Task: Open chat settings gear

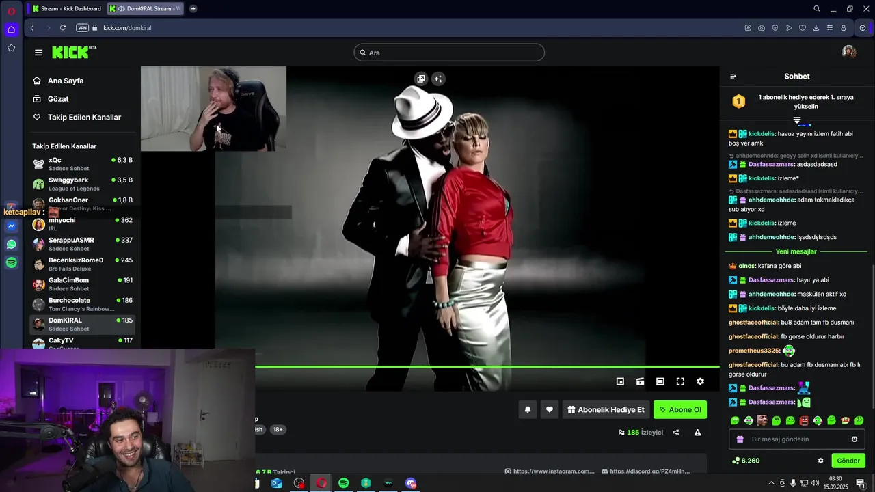Action: pos(821,461)
